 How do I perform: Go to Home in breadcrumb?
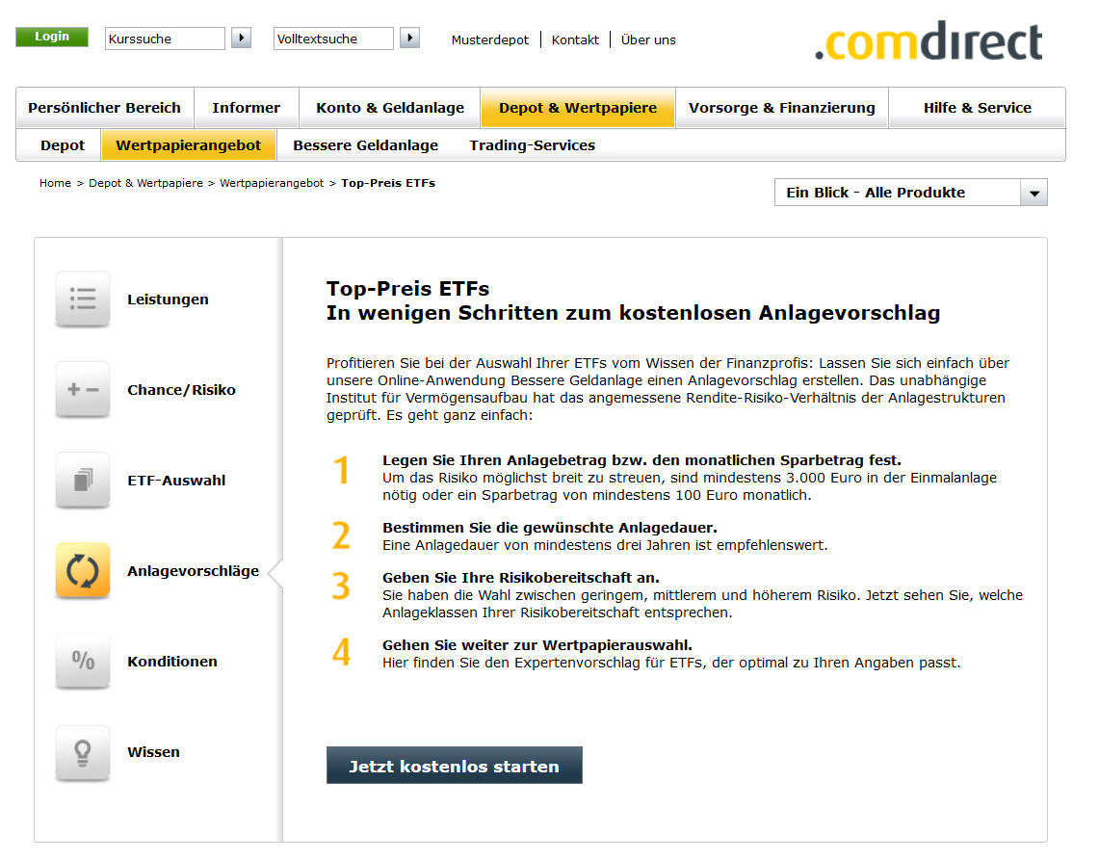tap(55, 183)
